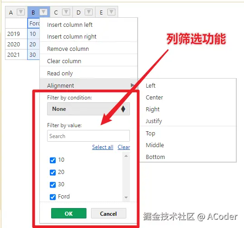Open column C dropdown menu arrow
Screen dimensions: 244x228
pyautogui.click(x=66, y=12)
